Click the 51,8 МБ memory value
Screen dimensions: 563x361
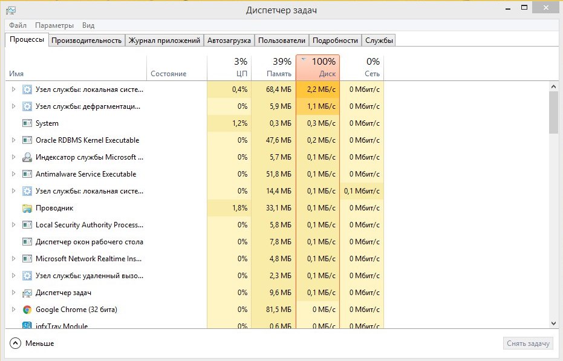(279, 174)
